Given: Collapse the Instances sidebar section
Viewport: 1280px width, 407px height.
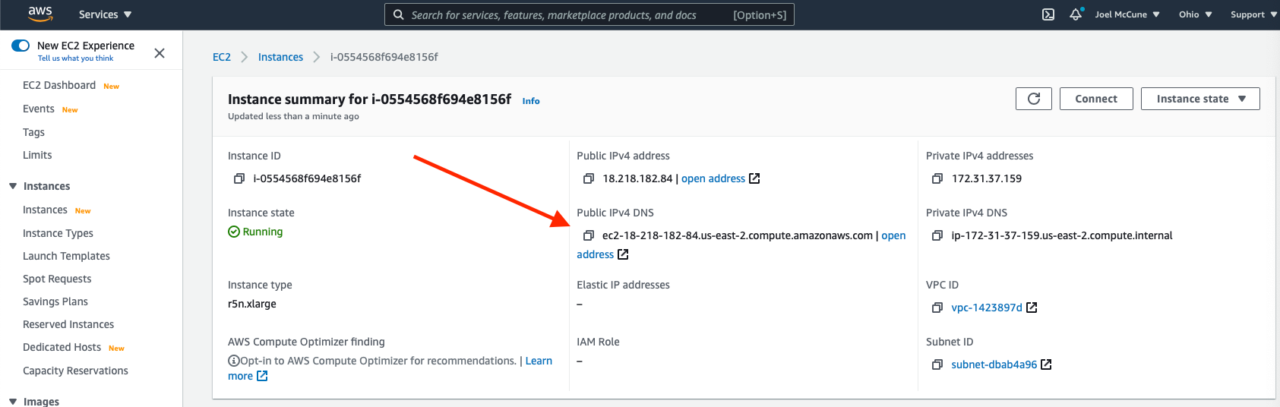Looking at the screenshot, I should (13, 186).
